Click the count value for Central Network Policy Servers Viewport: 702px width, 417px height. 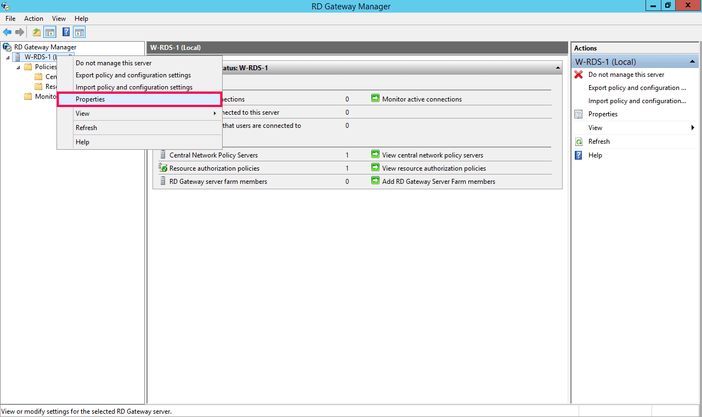tap(347, 155)
